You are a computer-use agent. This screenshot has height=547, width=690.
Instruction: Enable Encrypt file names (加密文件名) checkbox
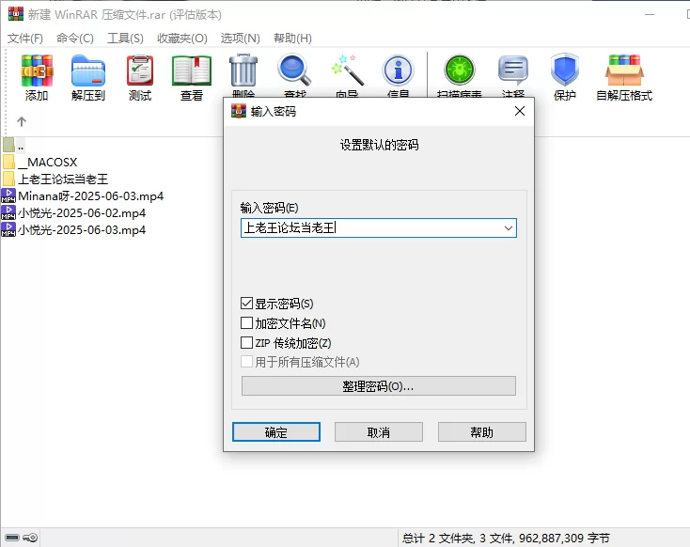[247, 323]
